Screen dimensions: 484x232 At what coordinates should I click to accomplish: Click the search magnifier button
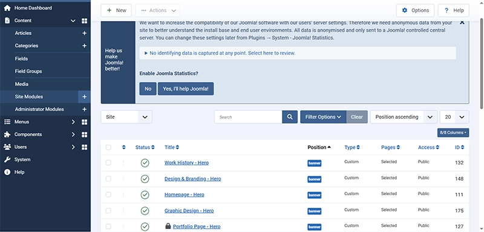(x=290, y=117)
